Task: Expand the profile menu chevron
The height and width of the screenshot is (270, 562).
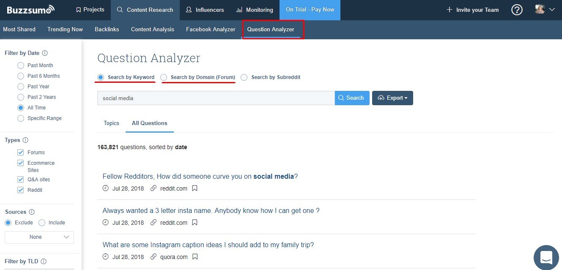Action: tap(551, 9)
